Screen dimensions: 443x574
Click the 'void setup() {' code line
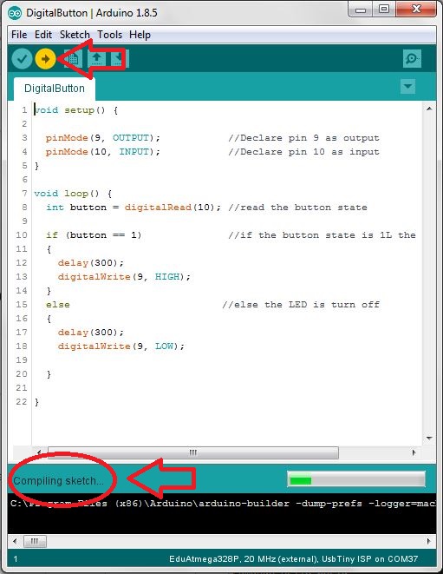click(76, 110)
